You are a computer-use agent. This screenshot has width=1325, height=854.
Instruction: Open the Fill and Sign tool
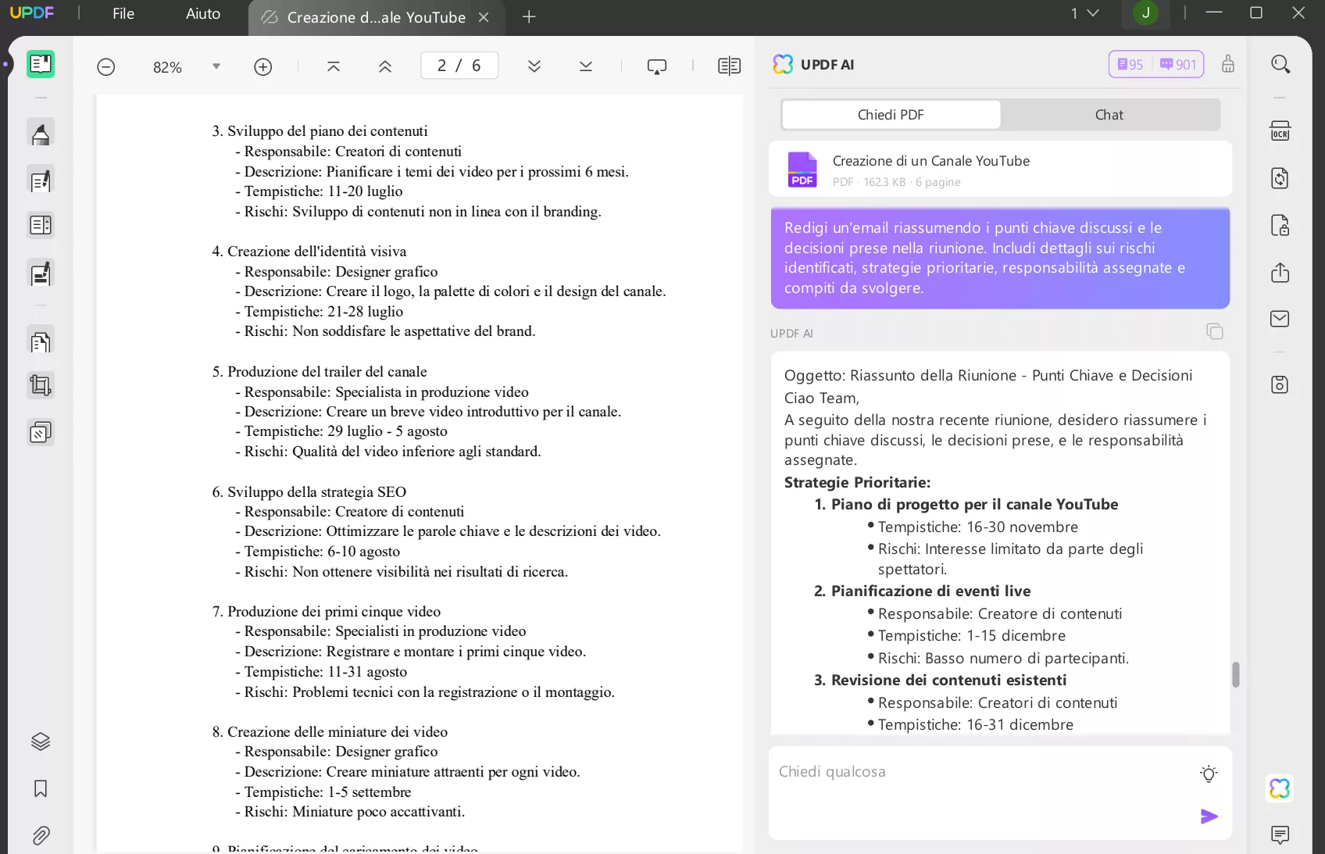point(41,273)
